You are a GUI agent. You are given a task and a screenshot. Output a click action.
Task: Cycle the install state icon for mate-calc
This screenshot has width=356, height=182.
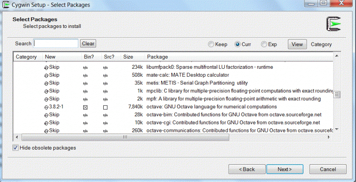(x=46, y=75)
